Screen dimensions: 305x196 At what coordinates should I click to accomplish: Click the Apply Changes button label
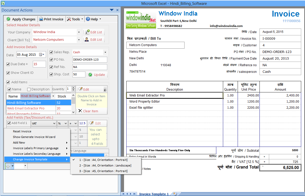coord(24,19)
